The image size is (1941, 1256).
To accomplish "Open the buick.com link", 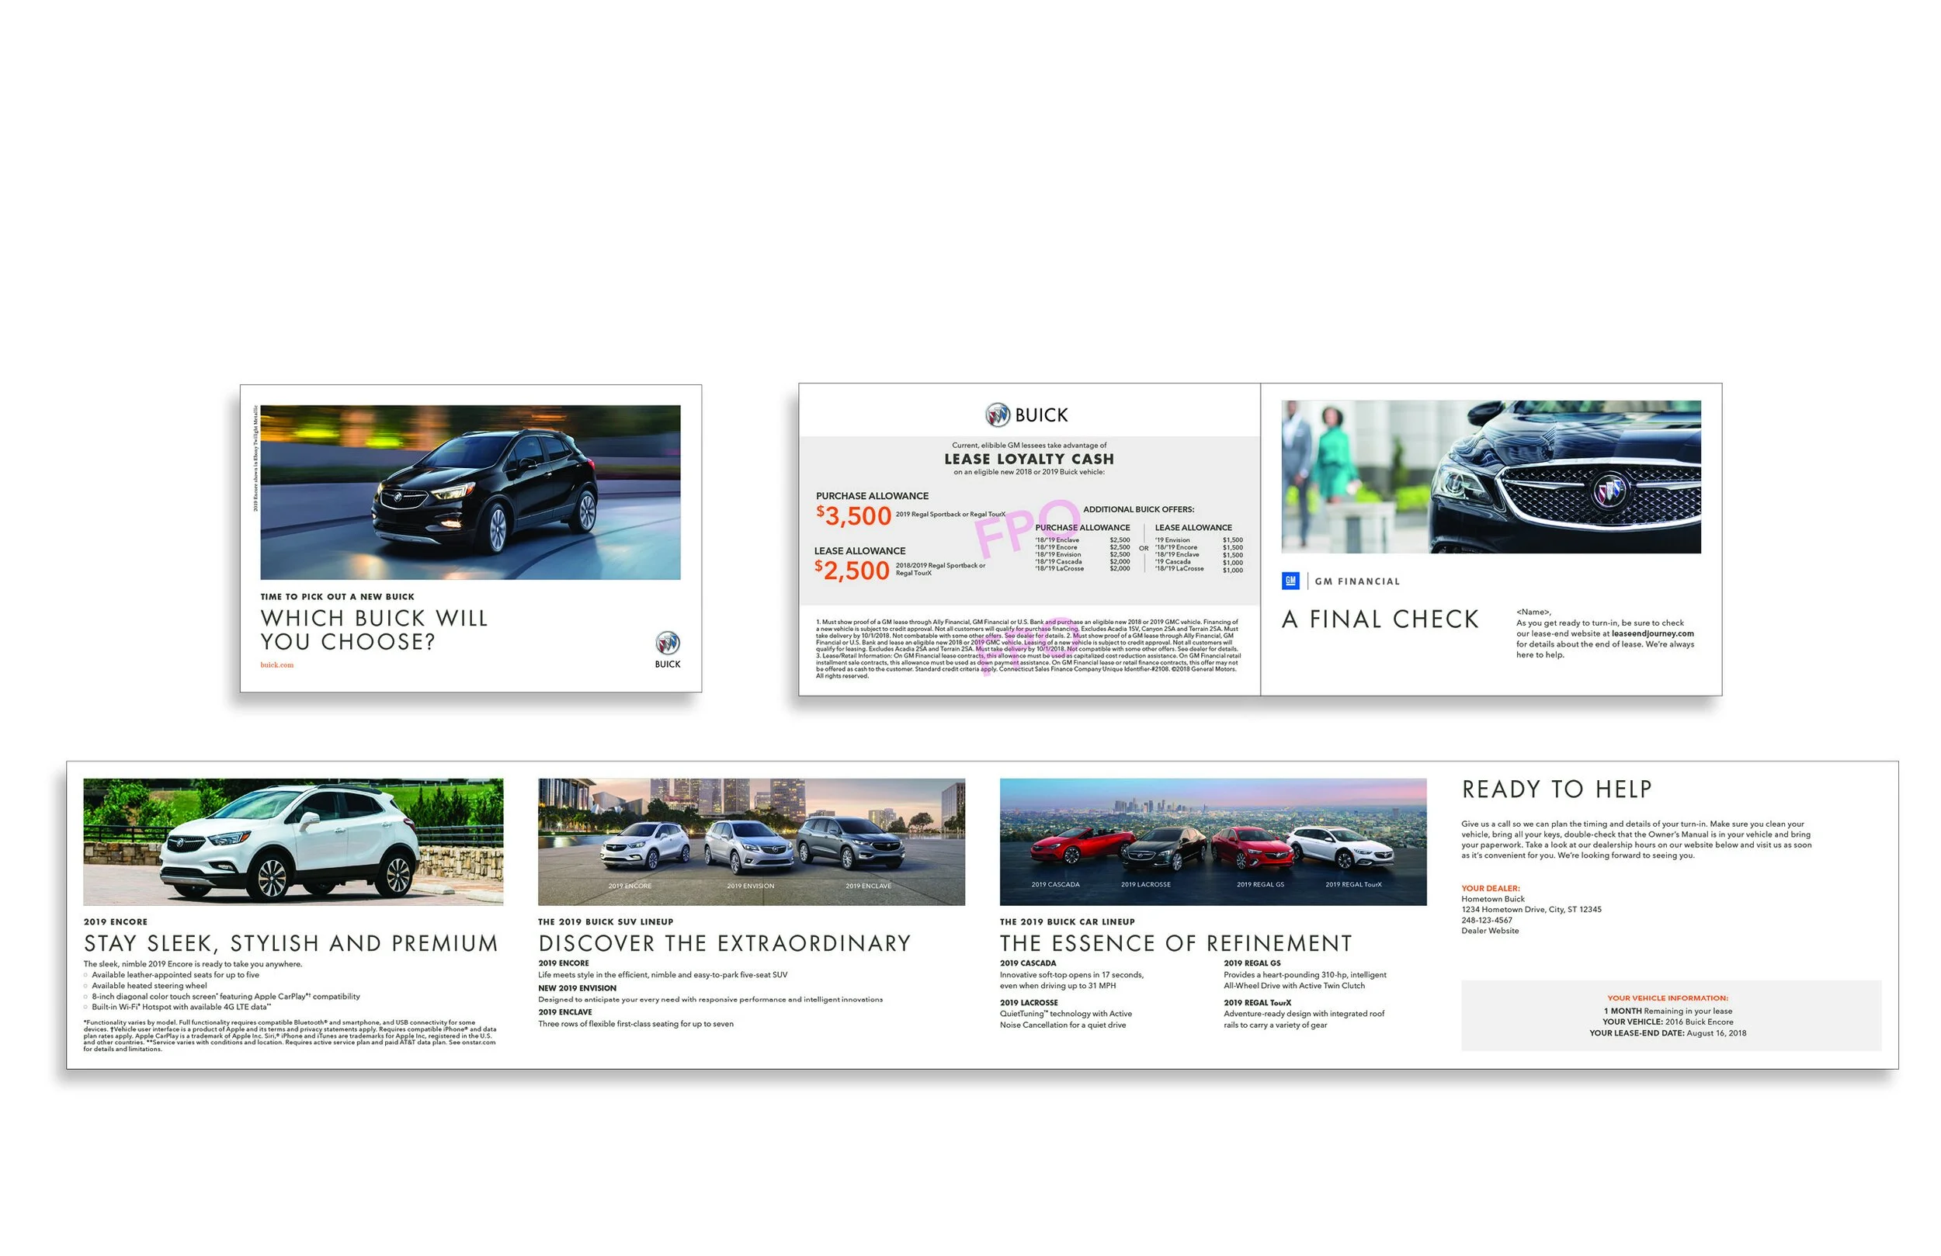I will [x=276, y=664].
